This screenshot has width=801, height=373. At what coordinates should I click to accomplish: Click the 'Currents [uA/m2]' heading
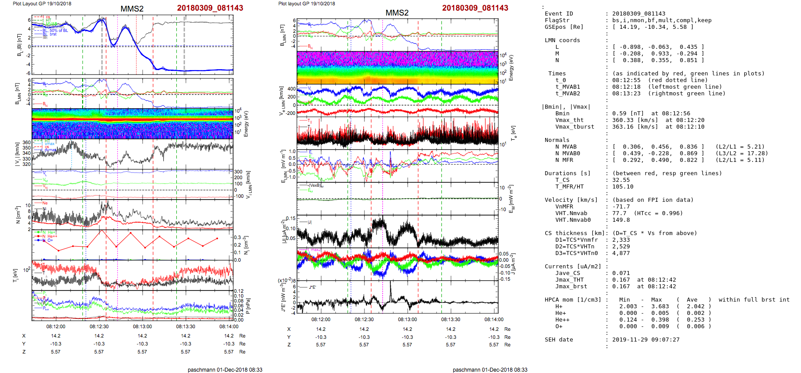pos(573,267)
